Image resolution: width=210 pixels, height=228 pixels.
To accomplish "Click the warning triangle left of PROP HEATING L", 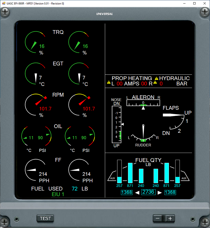I will tap(109, 82).
